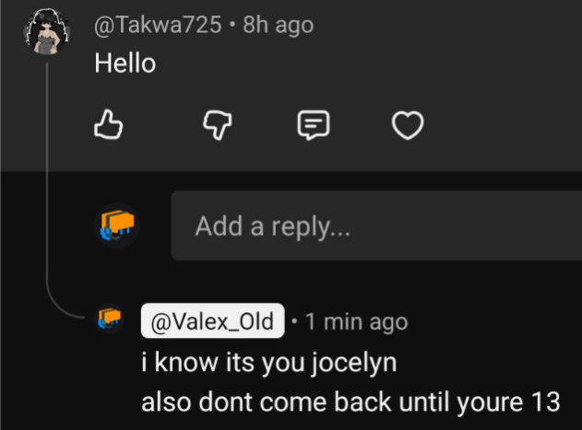Click the "Add a reply..." placeholder text
The image size is (582, 430).
pos(272,227)
